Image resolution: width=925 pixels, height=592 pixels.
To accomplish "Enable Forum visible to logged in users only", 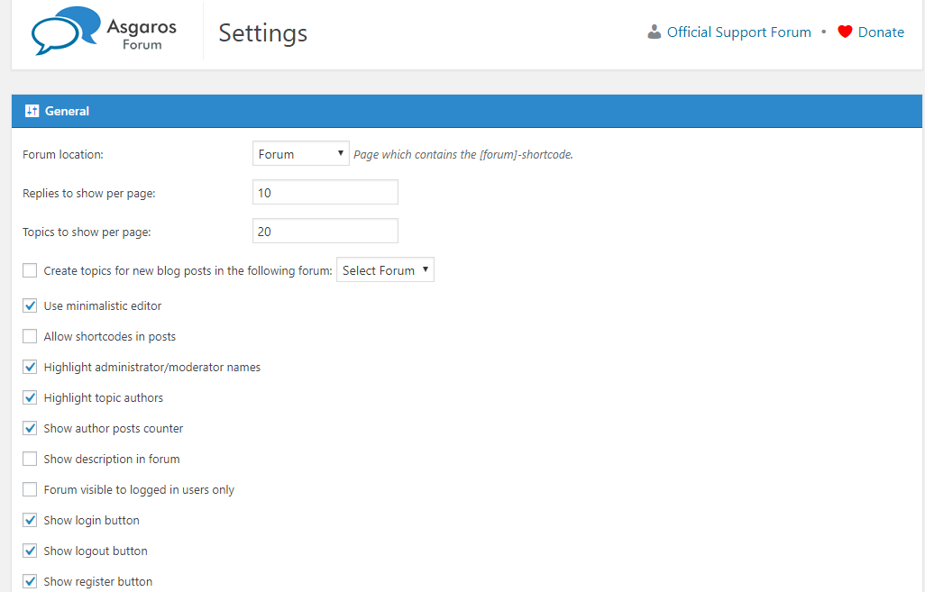I will [31, 489].
